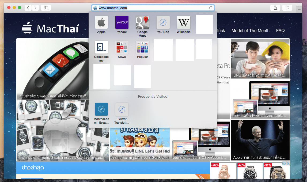This screenshot has width=307, height=182.
Task: Close the ad with the X button
Action: coord(288,163)
